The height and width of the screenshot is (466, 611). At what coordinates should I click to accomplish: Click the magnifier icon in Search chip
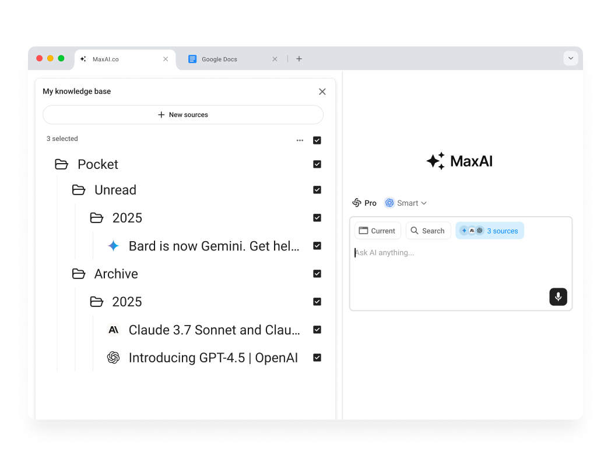[415, 231]
